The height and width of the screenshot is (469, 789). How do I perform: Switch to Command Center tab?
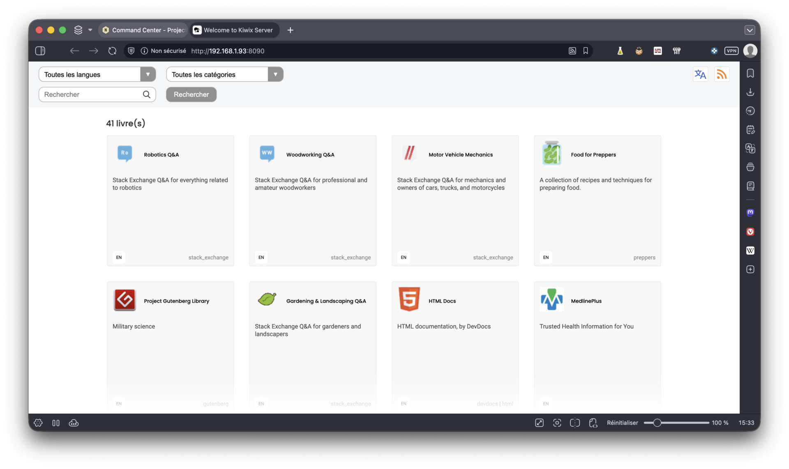[143, 30]
